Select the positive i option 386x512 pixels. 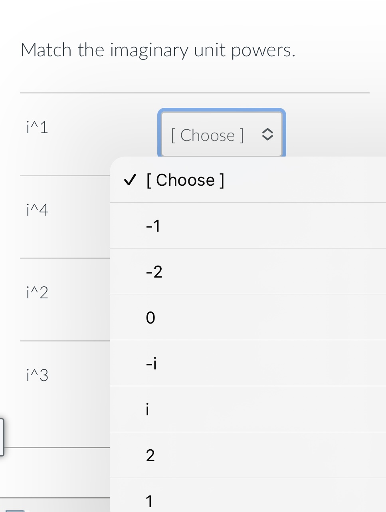(147, 410)
